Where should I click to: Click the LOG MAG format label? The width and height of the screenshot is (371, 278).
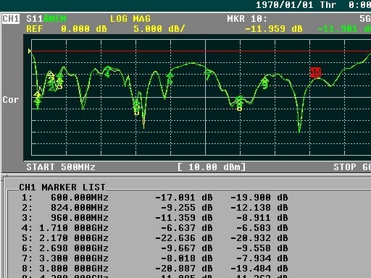pos(130,19)
